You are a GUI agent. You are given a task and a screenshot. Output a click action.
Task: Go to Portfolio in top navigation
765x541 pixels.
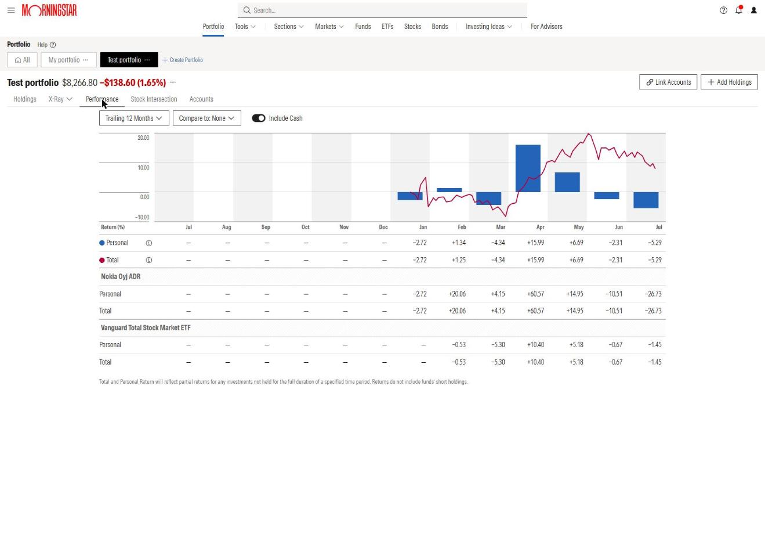coord(213,27)
